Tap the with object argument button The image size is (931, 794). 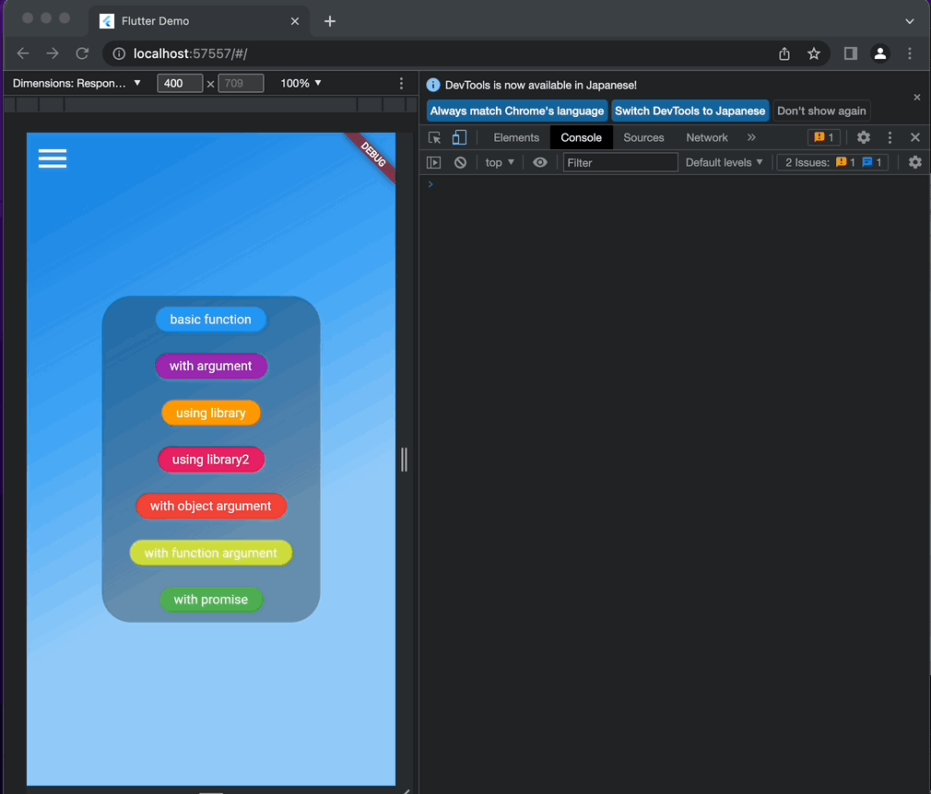211,507
